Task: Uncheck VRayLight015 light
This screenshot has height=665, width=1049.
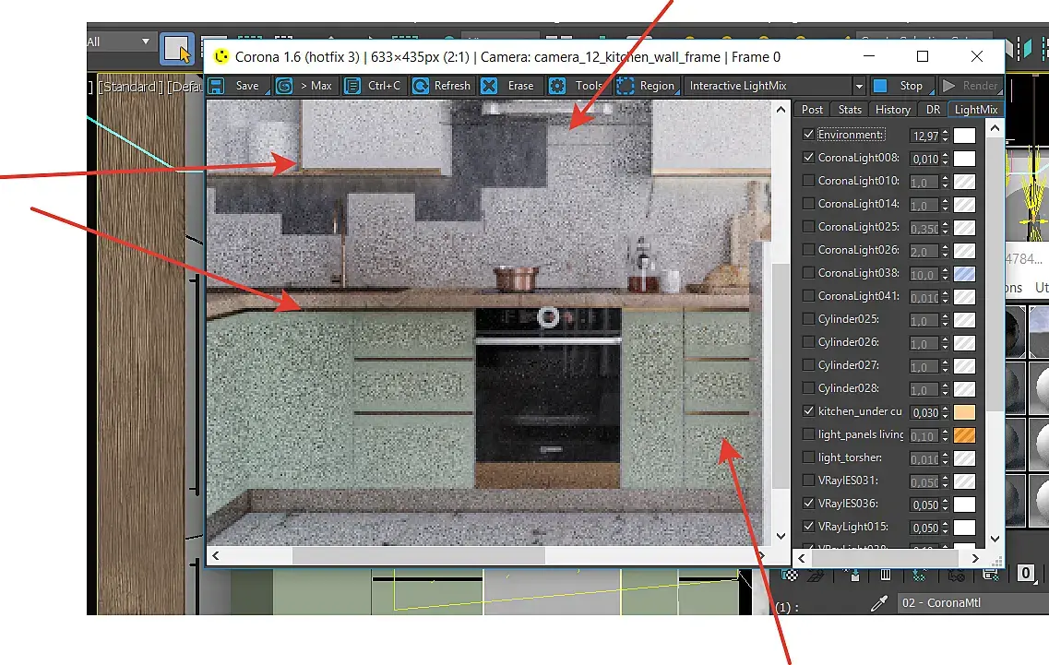Action: pos(808,527)
